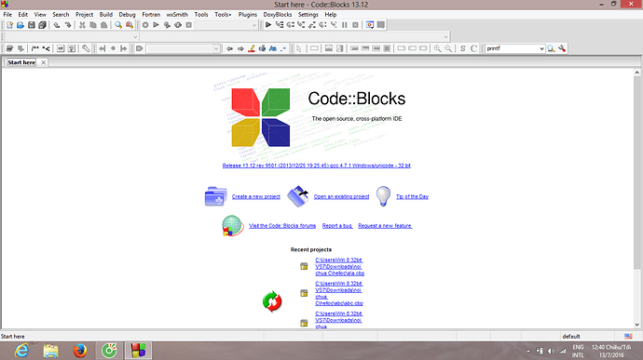Click the search magnifier beside printf box

(x=551, y=48)
